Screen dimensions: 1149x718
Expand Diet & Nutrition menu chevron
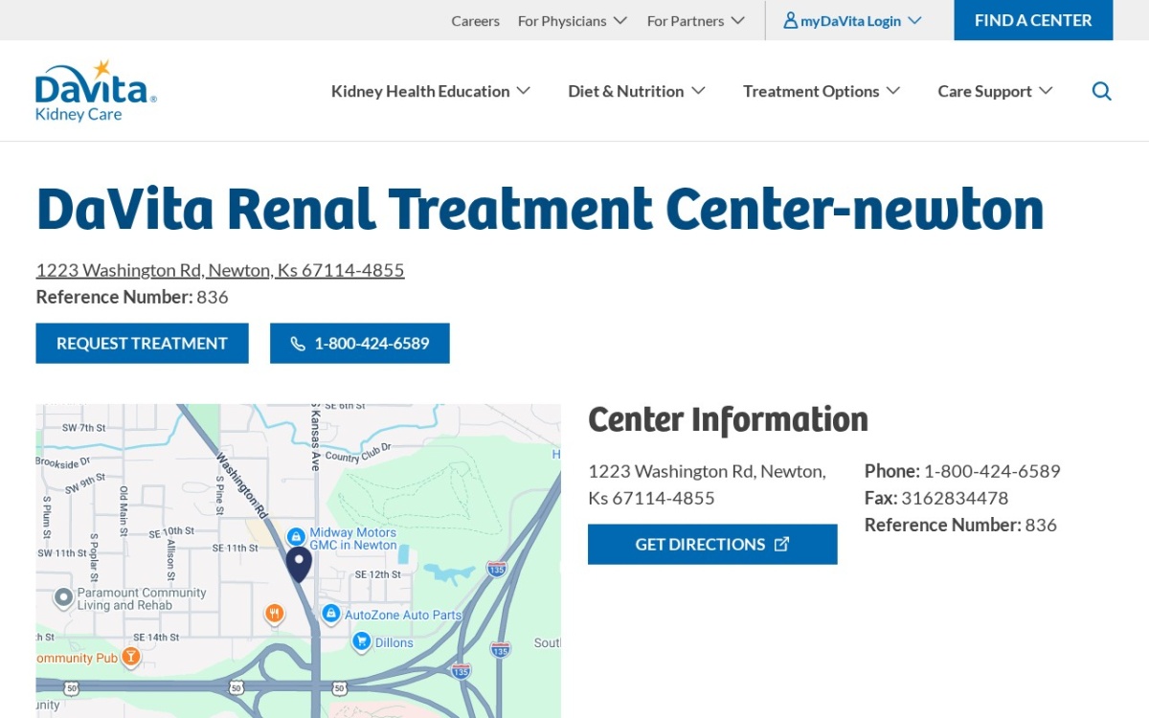[x=698, y=91]
